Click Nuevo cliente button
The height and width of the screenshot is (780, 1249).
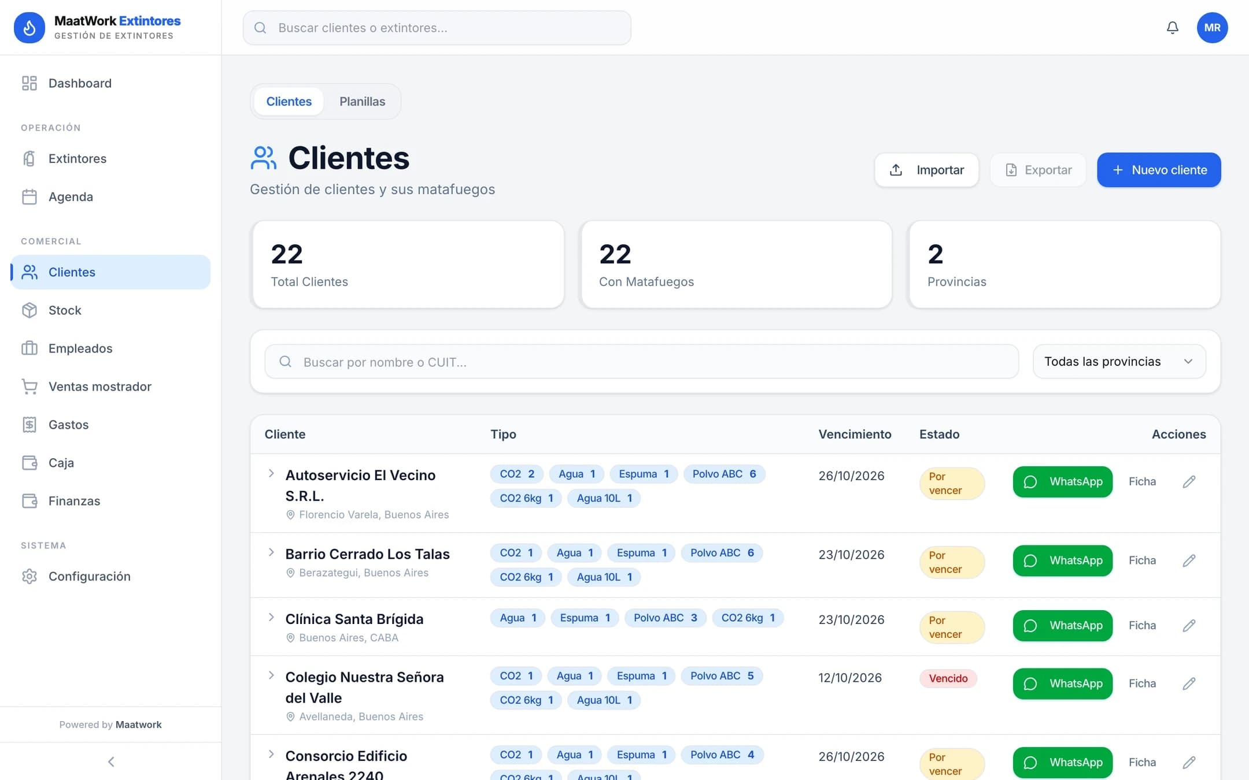coord(1159,170)
